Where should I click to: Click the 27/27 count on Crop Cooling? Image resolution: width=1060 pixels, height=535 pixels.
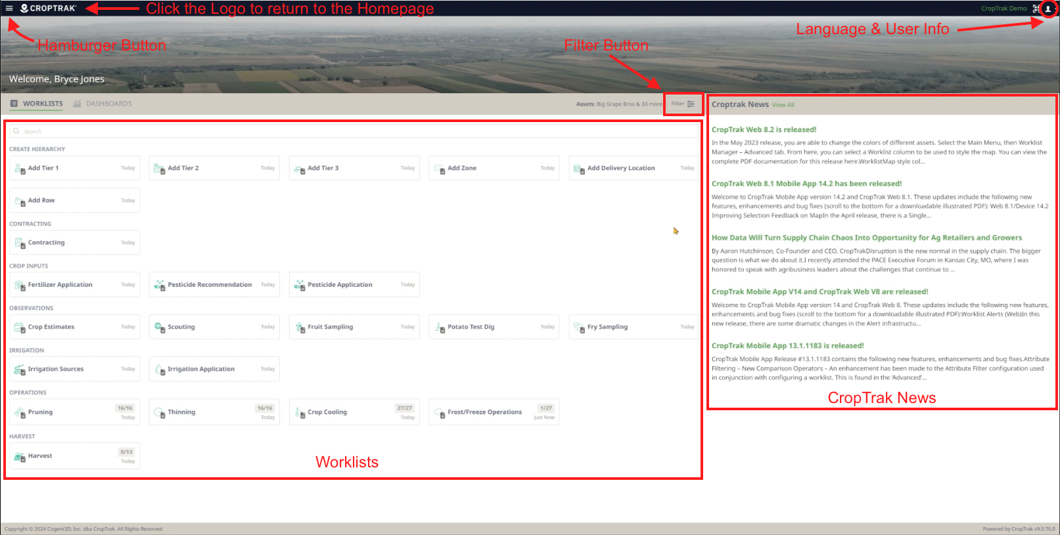click(x=405, y=408)
